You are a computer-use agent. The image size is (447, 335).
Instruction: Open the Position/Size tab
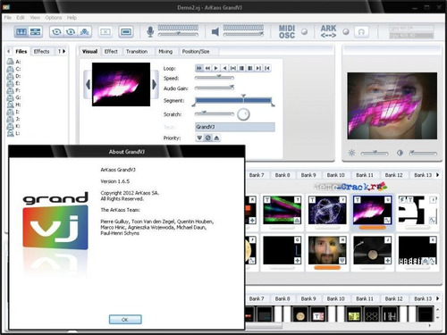coord(196,52)
